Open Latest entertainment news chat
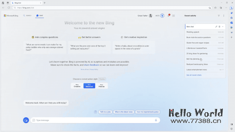Image resolution: width=235 pixels, height=132 pixels. coord(205,70)
